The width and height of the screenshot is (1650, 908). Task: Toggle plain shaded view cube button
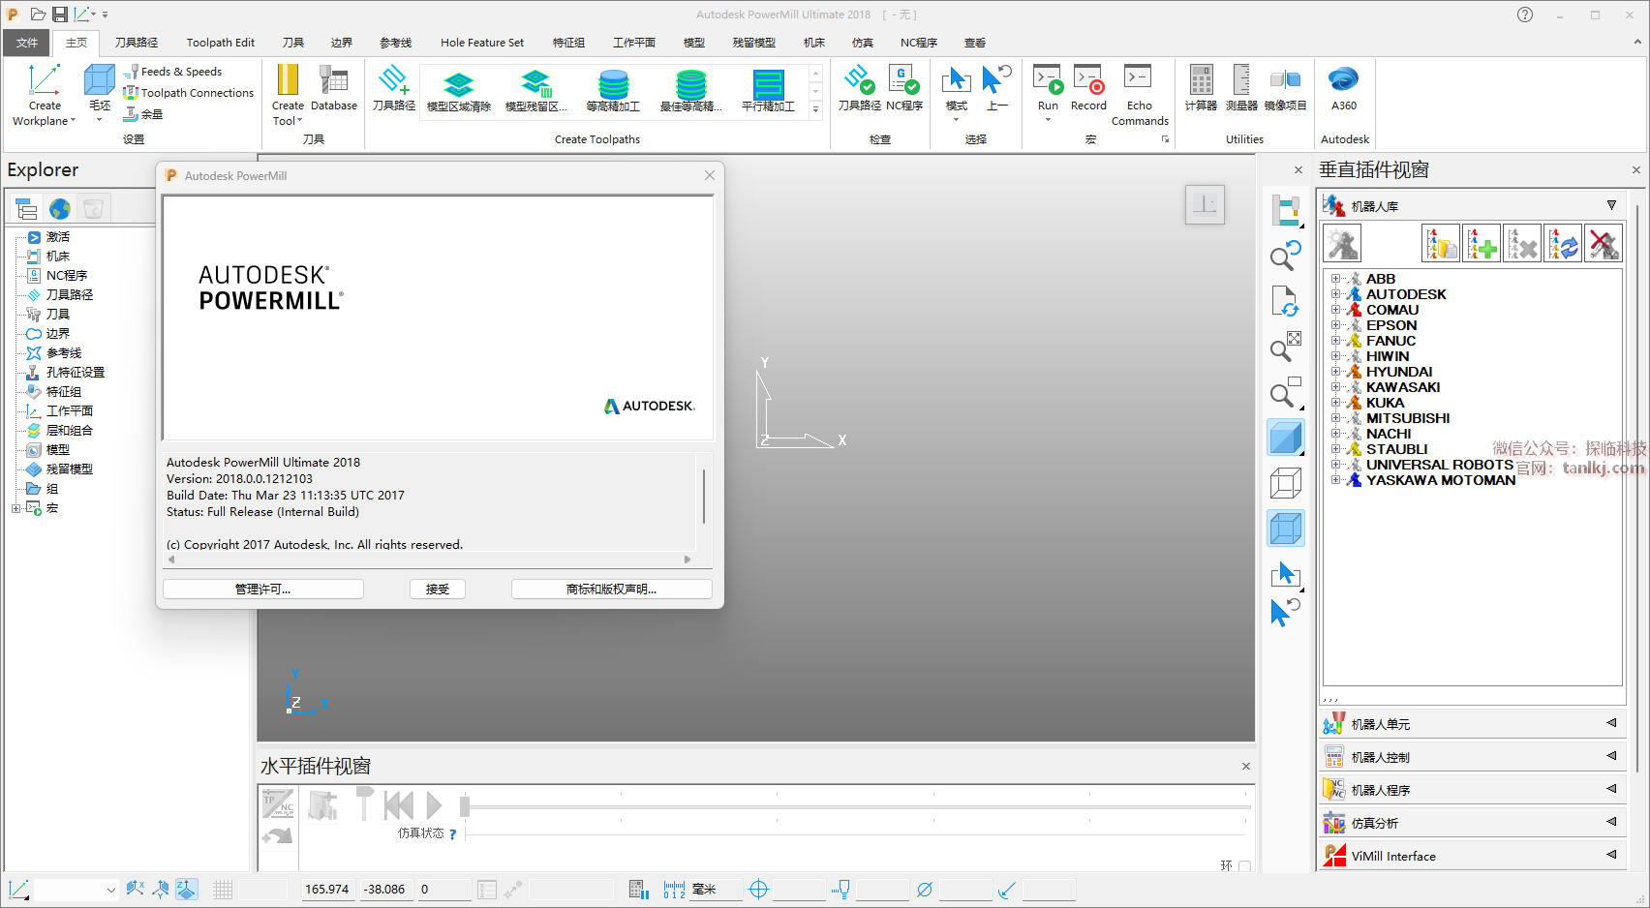point(1286,439)
